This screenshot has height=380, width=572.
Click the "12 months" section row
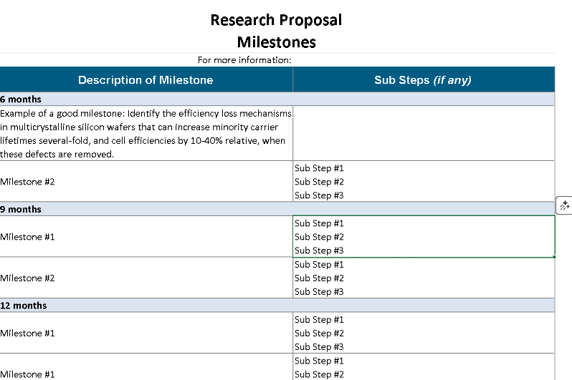[277, 306]
